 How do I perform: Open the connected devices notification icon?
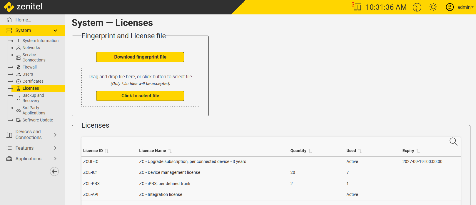tap(357, 7)
